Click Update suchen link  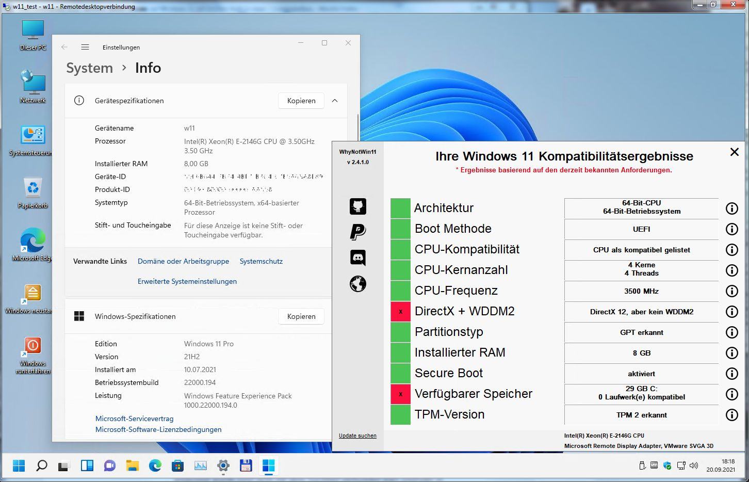pos(357,436)
